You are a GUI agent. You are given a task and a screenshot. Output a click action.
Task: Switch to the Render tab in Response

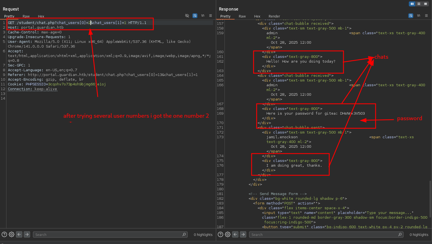(274, 16)
